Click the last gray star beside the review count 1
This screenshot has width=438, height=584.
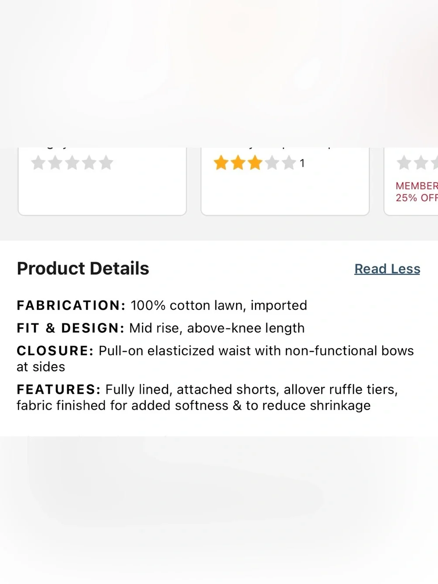click(x=288, y=163)
